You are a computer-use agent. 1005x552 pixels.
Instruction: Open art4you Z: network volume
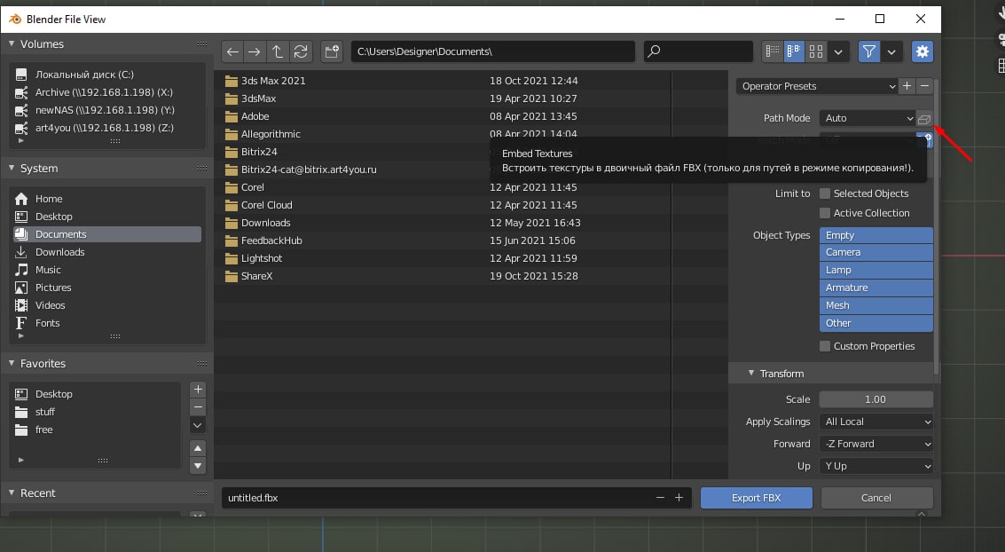pyautogui.click(x=107, y=128)
